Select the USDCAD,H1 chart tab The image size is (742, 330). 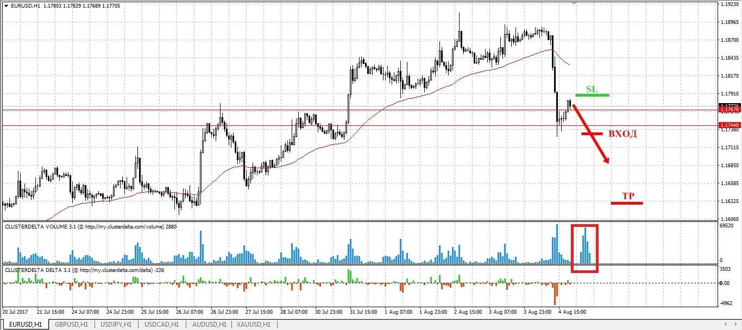(161, 325)
